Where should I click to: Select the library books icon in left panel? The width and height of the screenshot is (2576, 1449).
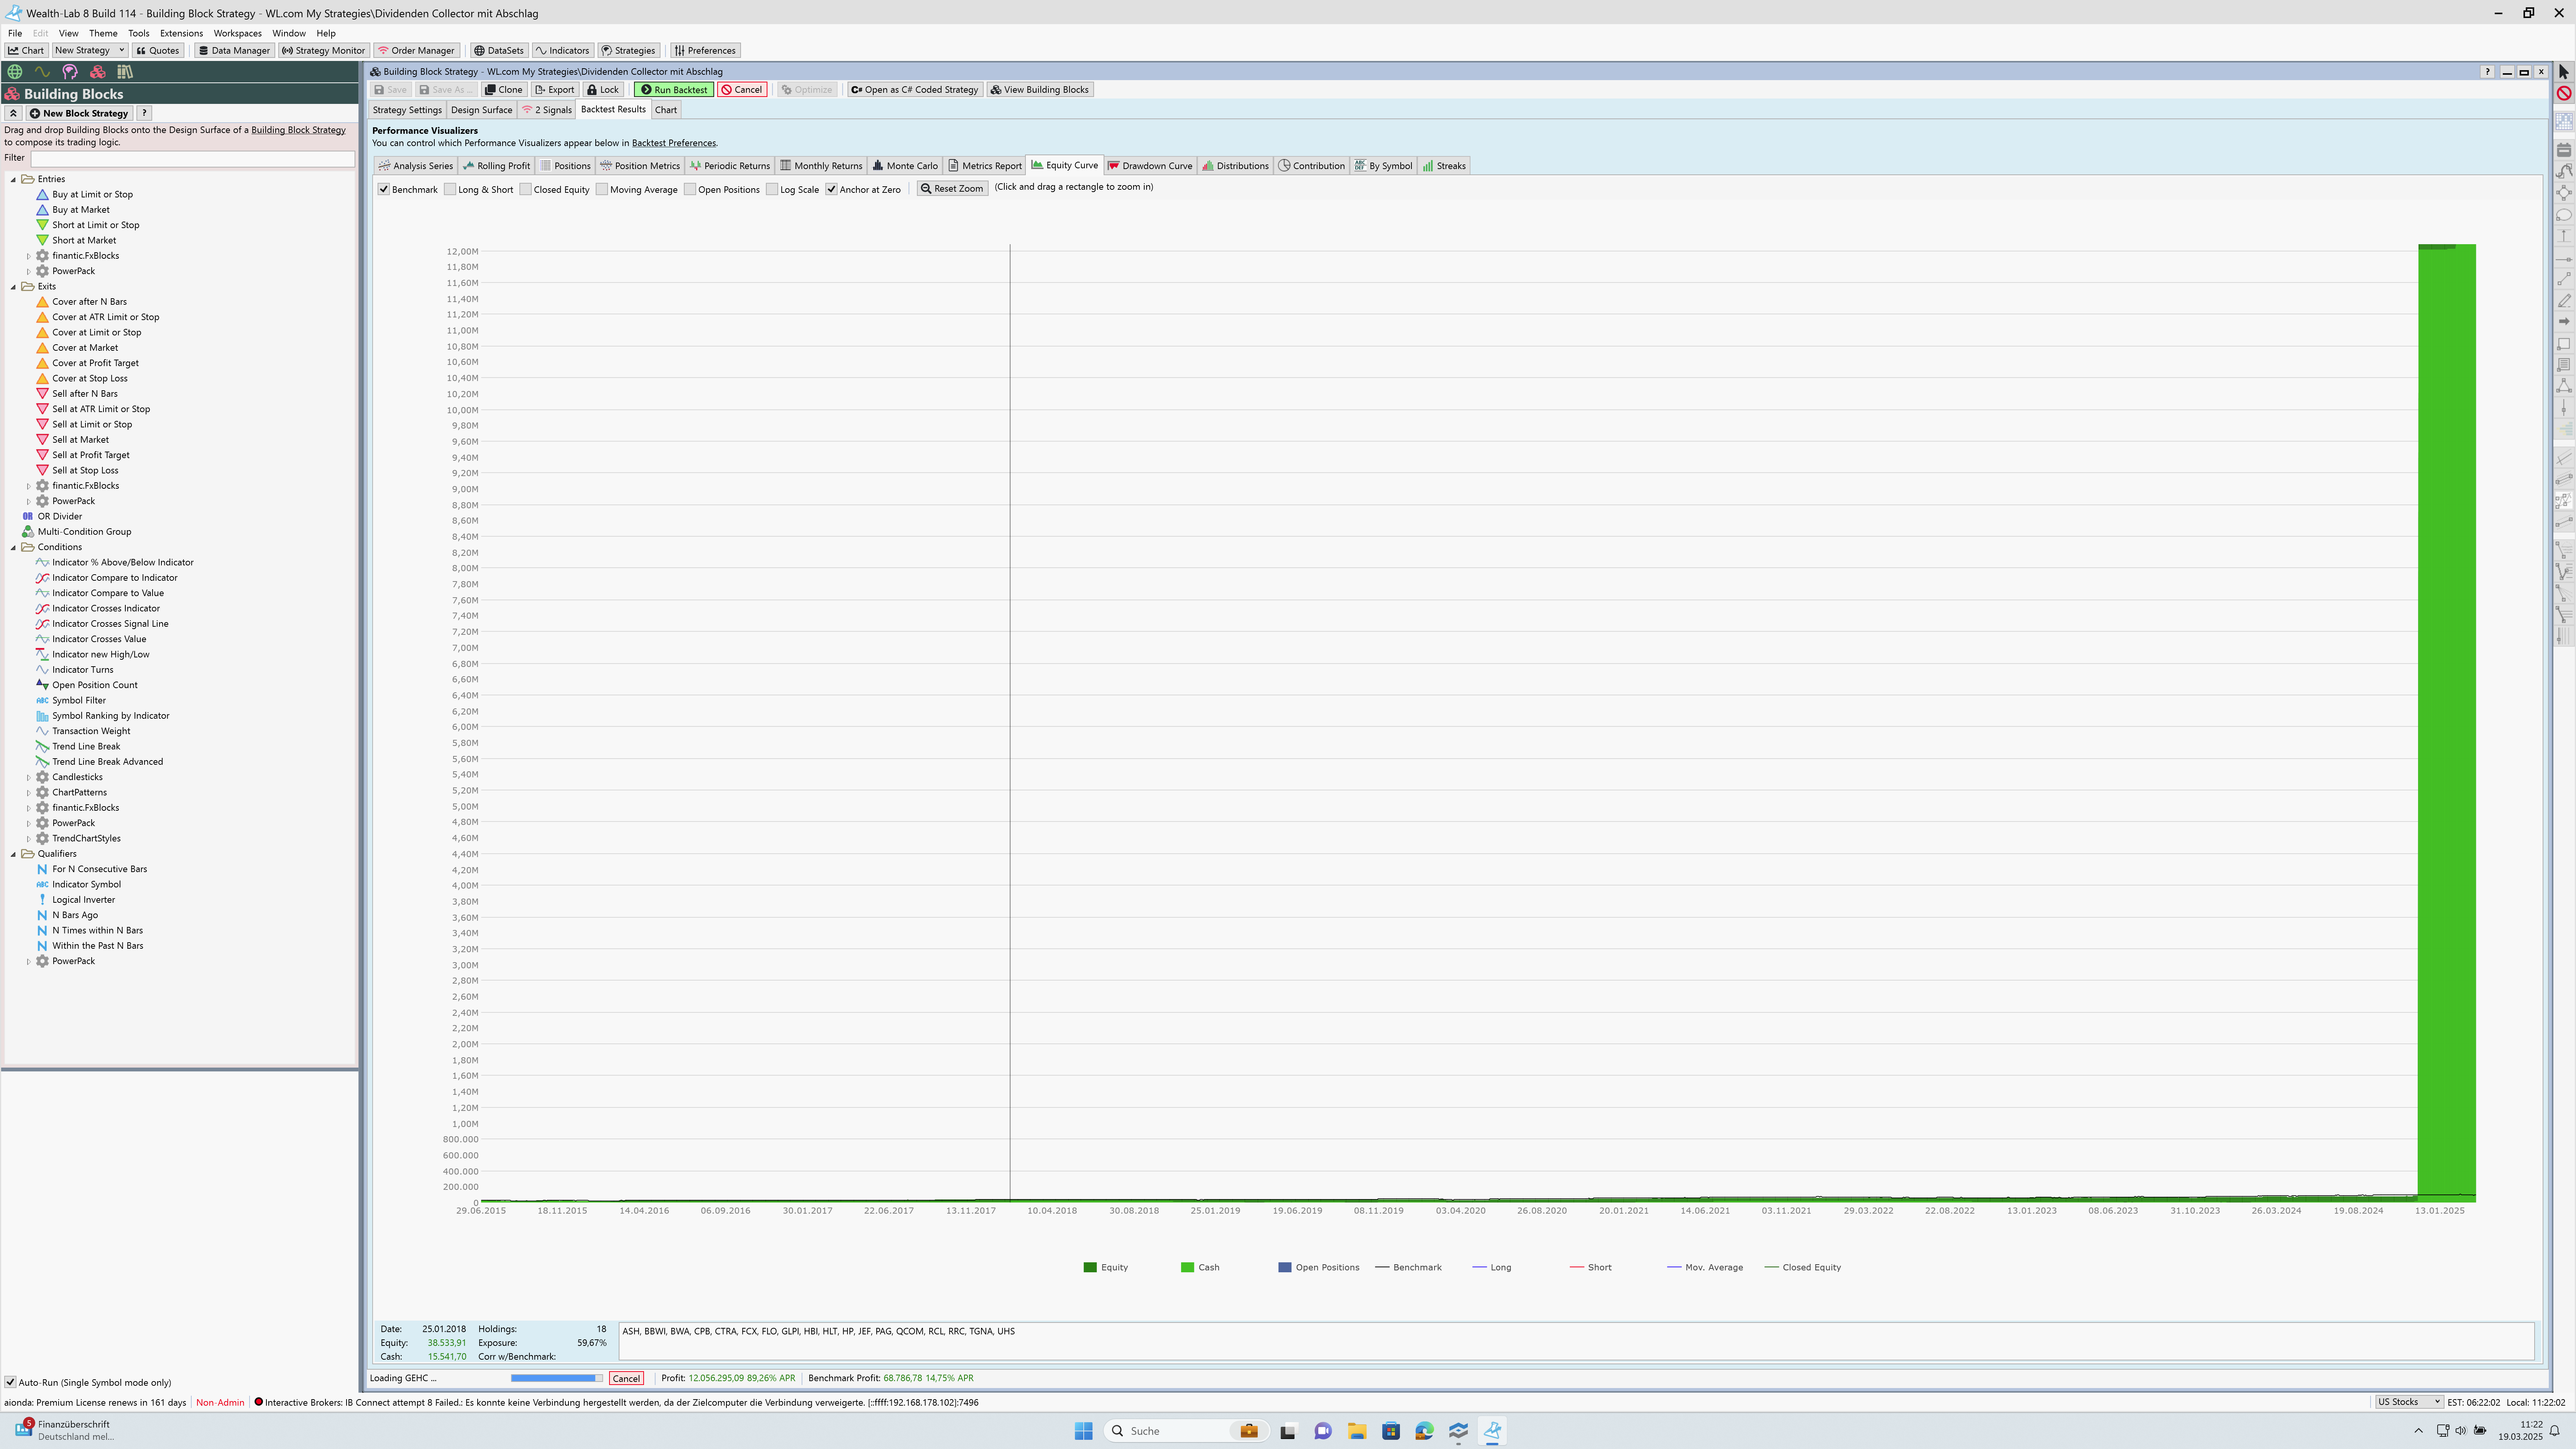tap(125, 72)
